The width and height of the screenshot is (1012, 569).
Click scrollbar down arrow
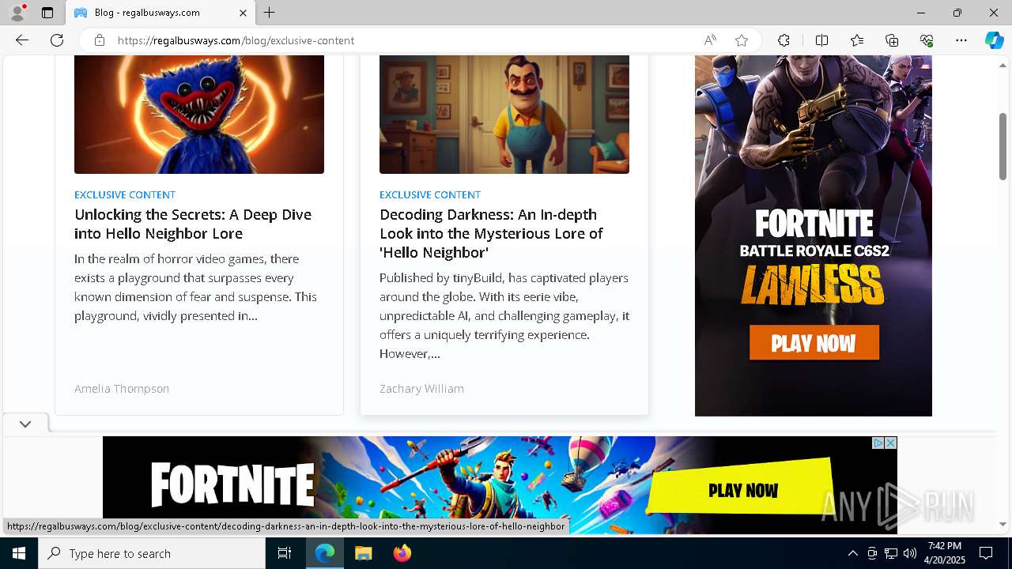coord(1003,524)
